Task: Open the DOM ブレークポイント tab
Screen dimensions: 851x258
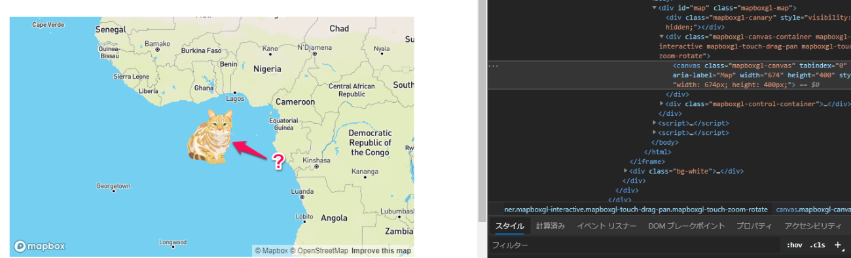Action: click(686, 226)
